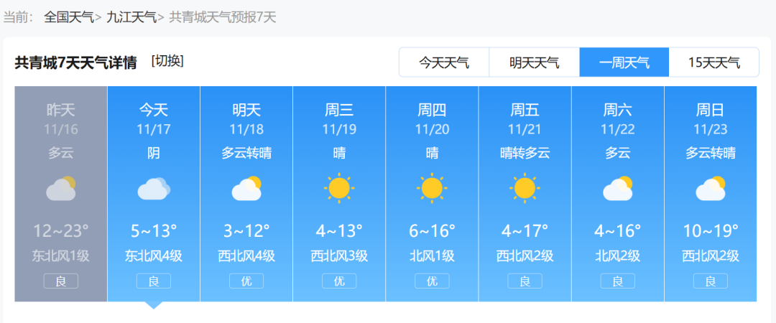Image resolution: width=776 pixels, height=323 pixels.
Task: Open 全国天气 breadcrumb link
Action: 69,17
